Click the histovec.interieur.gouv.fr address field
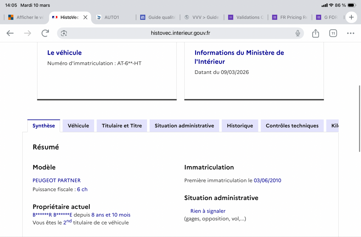 coord(180,33)
